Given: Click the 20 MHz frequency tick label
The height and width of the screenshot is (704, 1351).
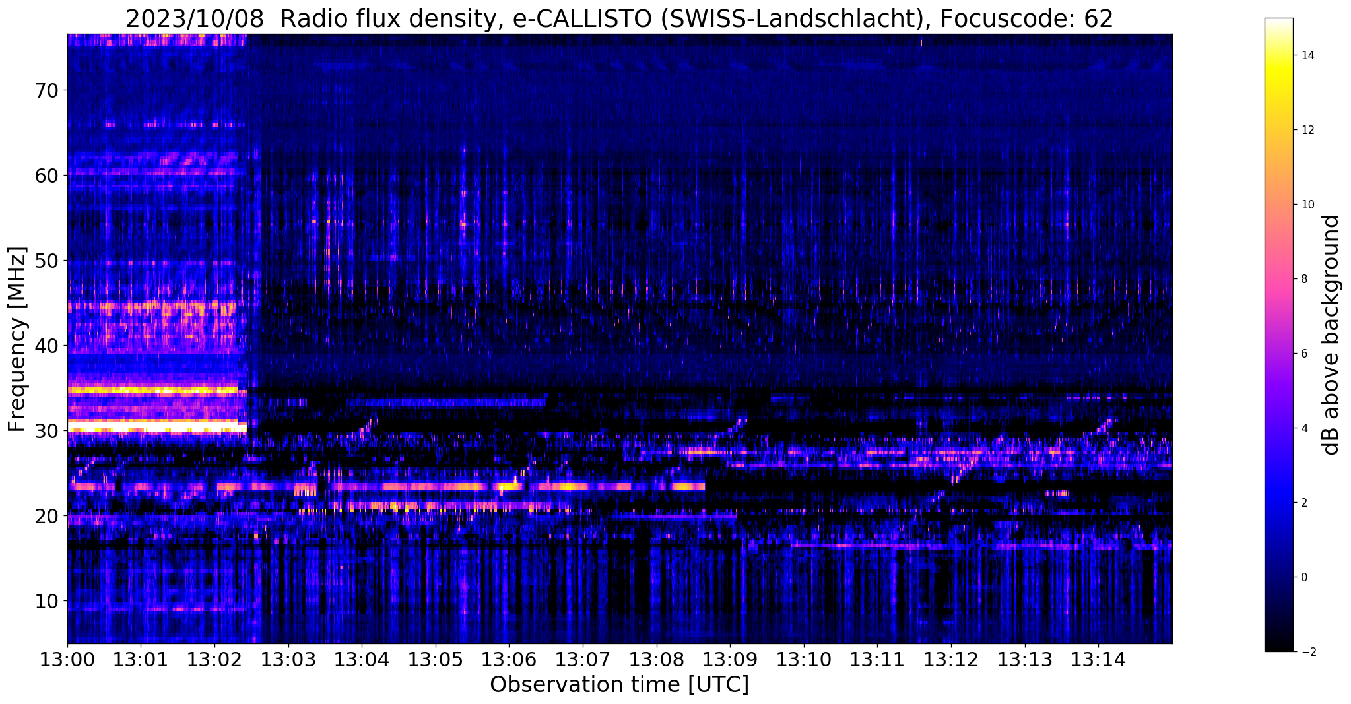Looking at the screenshot, I should click(x=46, y=516).
